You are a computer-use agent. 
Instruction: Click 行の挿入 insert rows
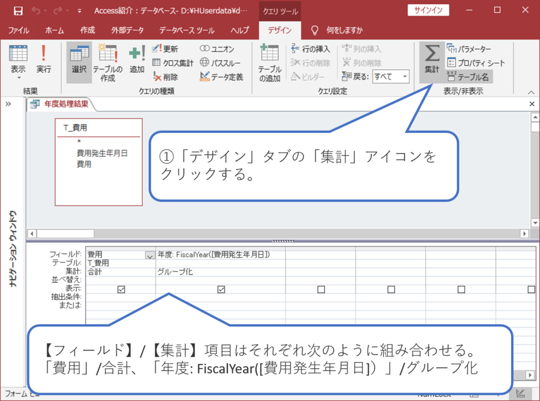point(310,49)
